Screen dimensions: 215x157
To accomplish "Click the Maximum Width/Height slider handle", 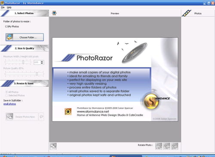I will [x=23, y=62].
